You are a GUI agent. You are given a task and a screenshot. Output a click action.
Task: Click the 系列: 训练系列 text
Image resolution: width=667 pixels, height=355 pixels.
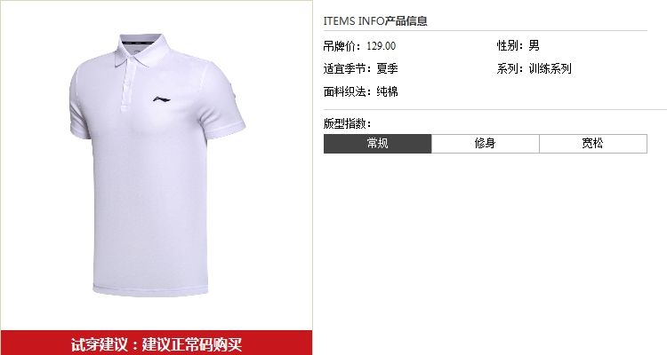point(534,68)
